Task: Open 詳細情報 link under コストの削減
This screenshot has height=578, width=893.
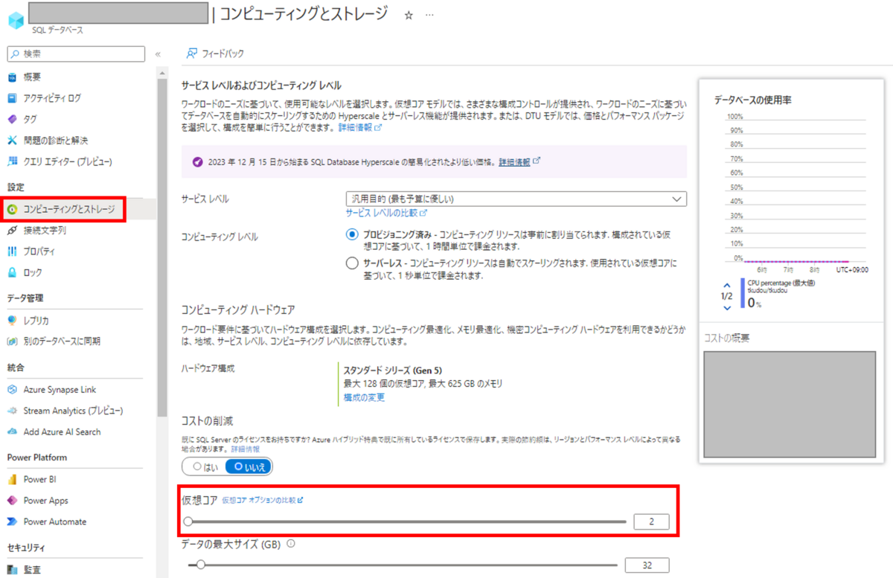Action: click(x=245, y=450)
